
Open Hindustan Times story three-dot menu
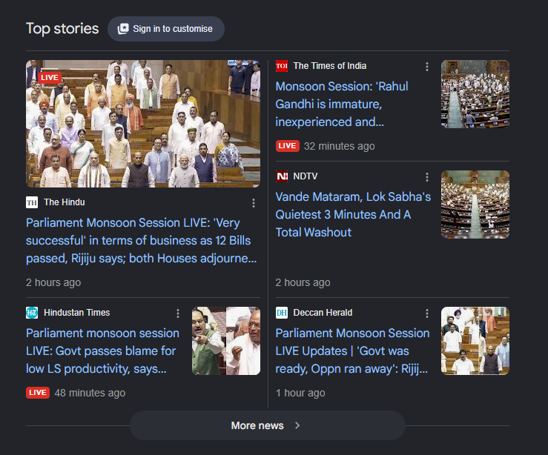tap(178, 313)
